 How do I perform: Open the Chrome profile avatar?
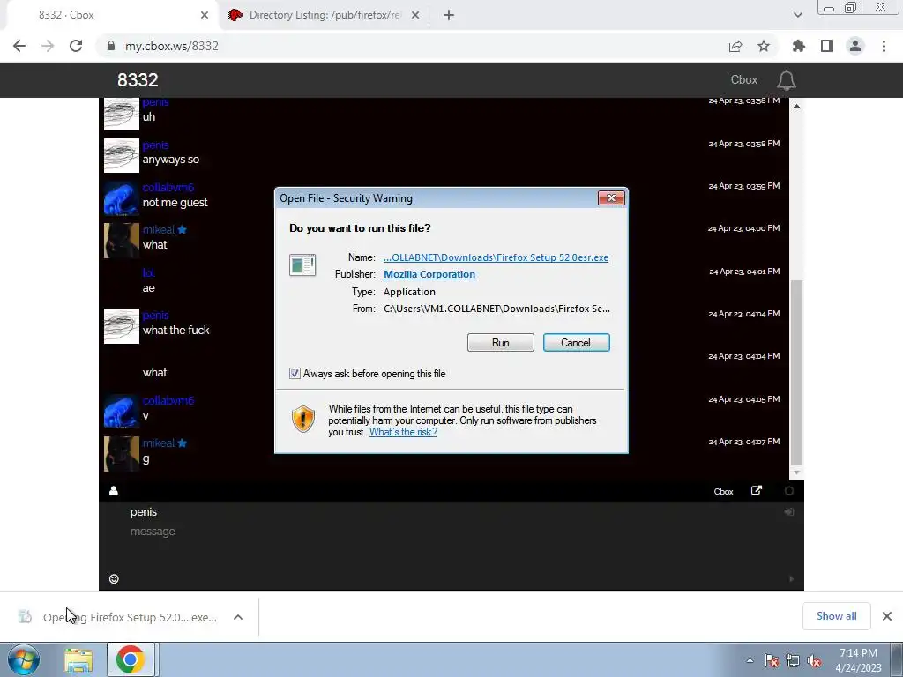click(855, 46)
